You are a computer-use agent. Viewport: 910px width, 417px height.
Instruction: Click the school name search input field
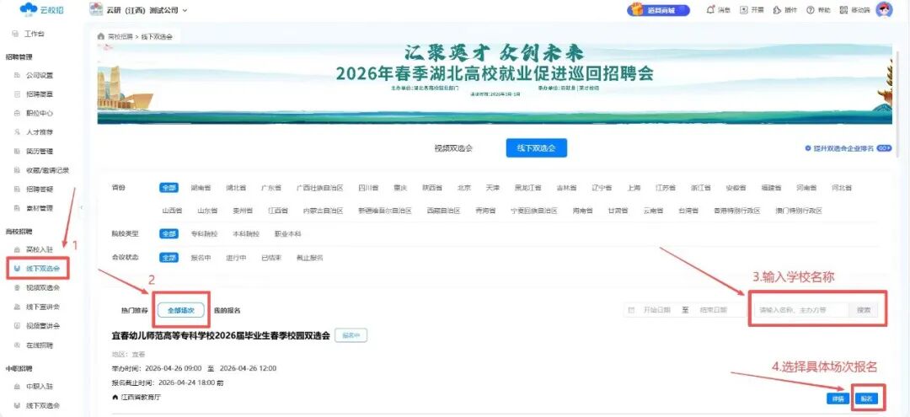799,310
